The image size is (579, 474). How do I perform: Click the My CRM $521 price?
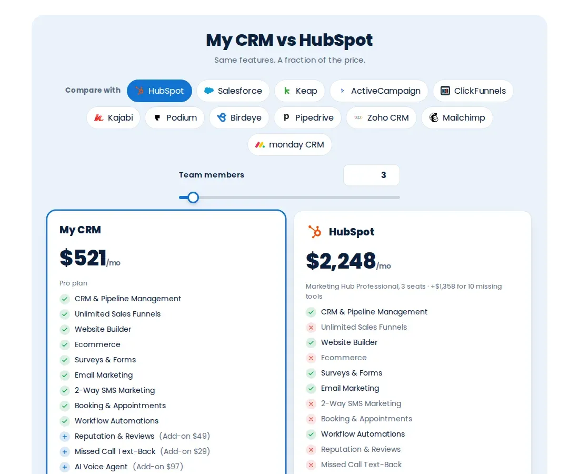click(x=89, y=258)
